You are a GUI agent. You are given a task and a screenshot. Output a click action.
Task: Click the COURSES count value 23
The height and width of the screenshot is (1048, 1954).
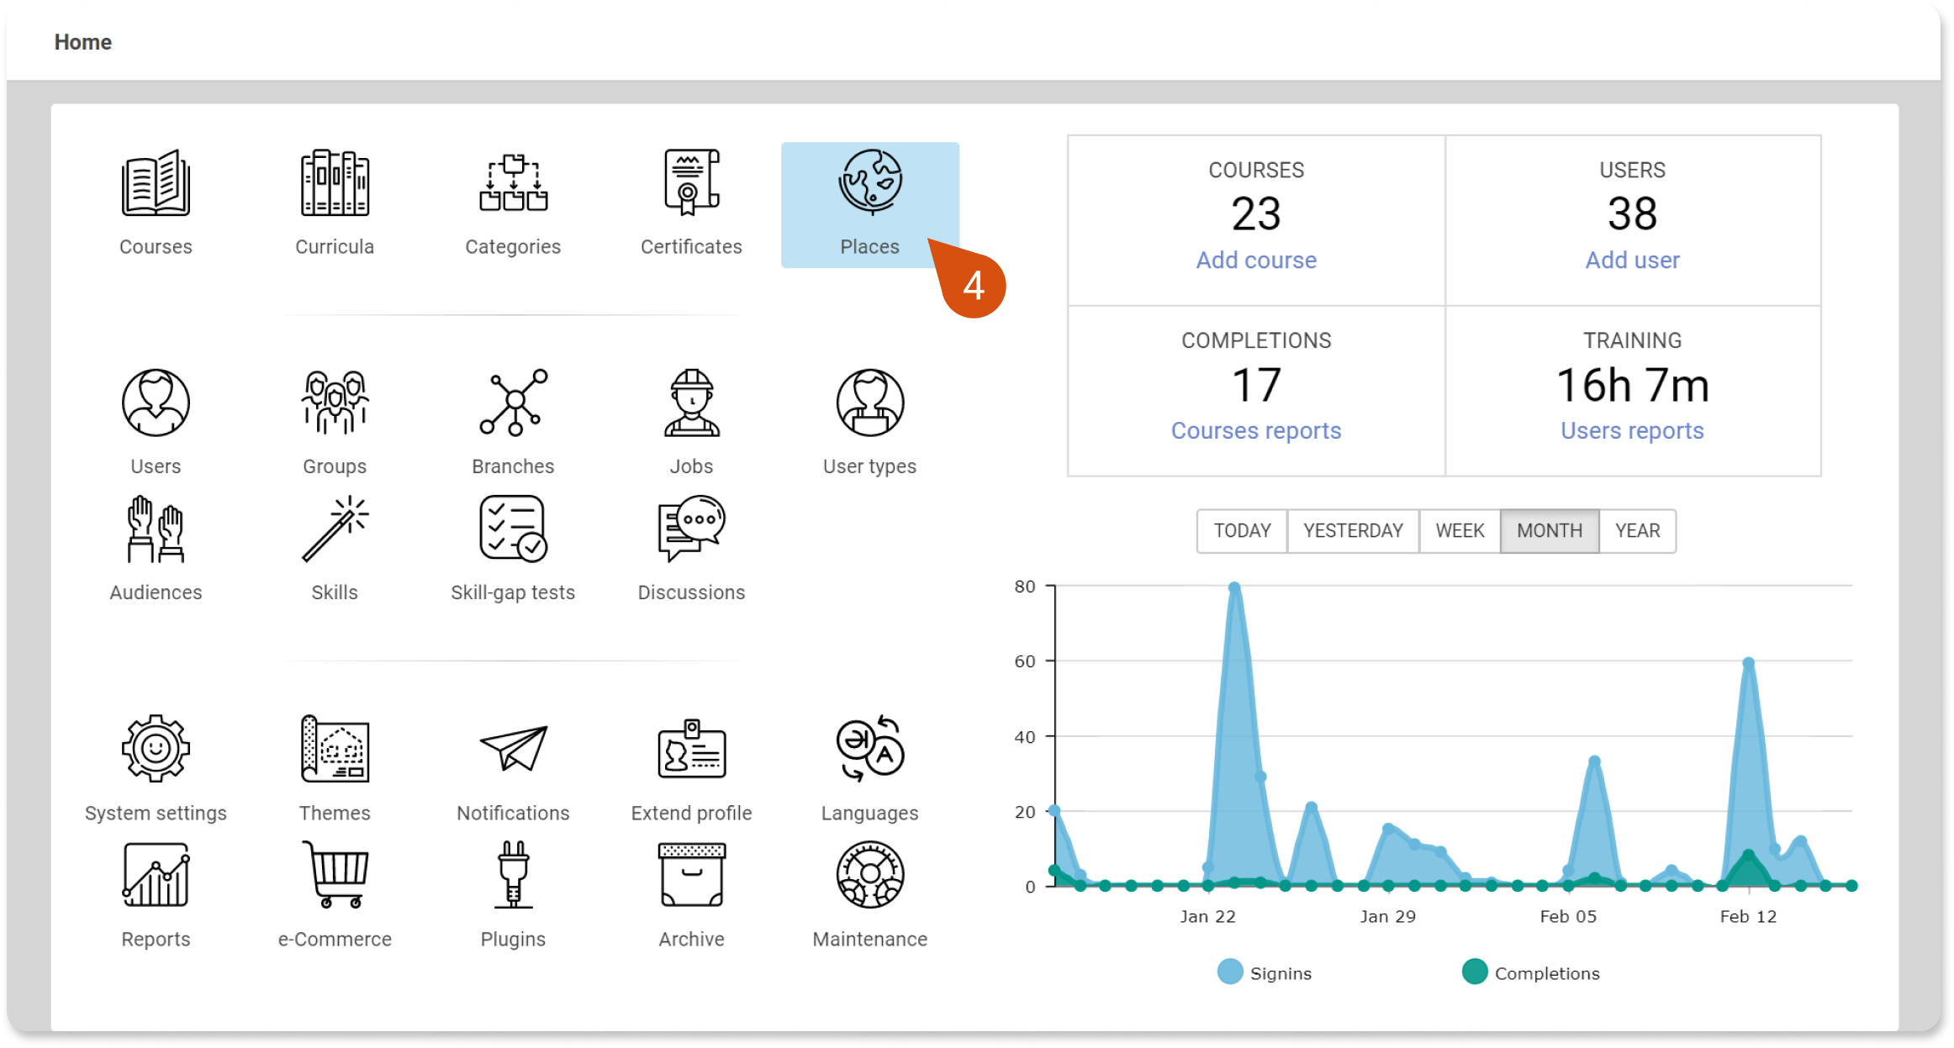tap(1256, 213)
